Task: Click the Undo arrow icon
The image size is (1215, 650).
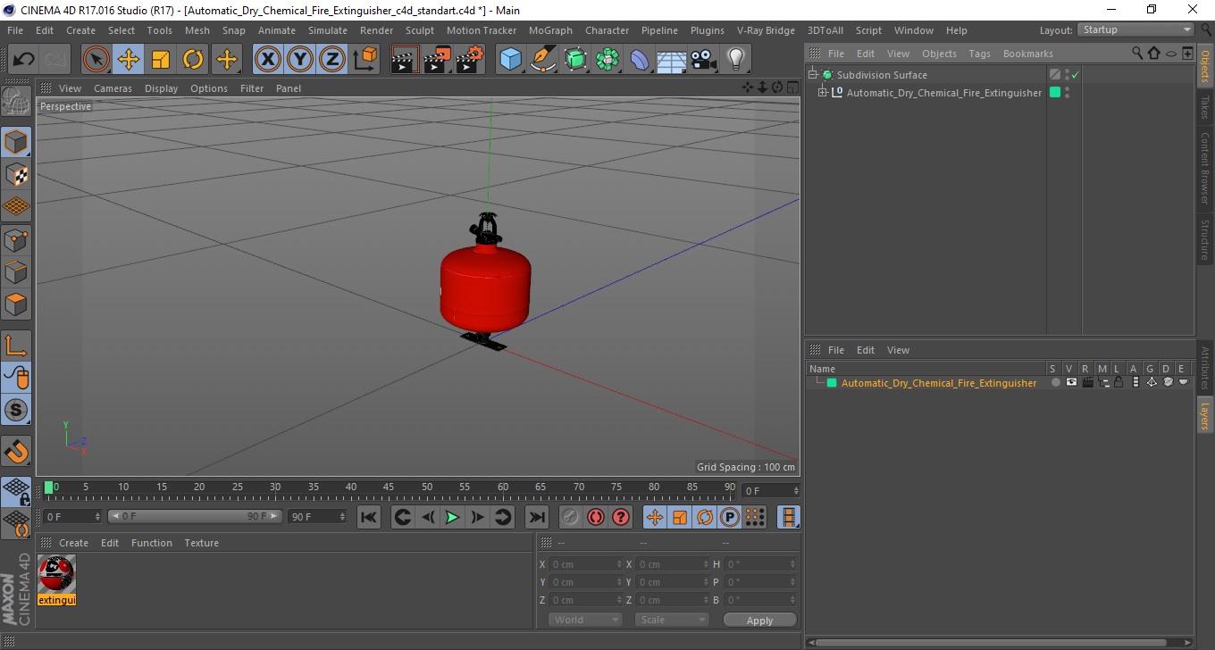Action: [x=23, y=60]
